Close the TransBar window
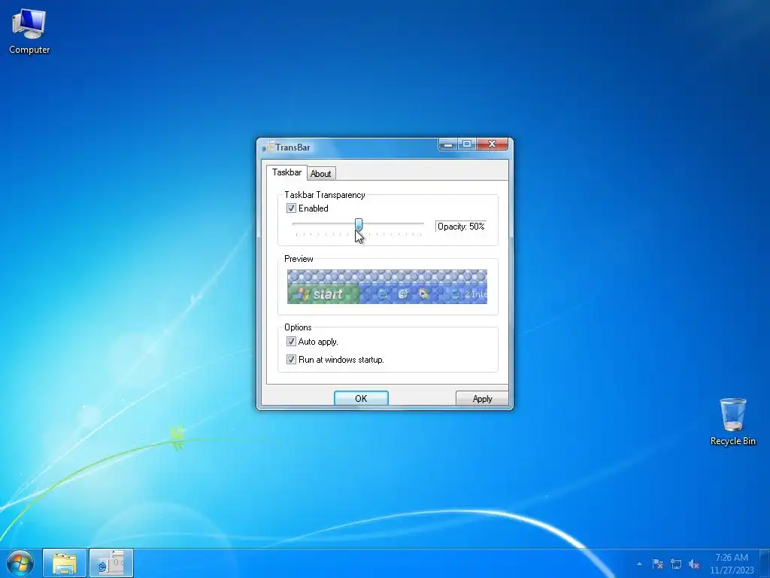Viewport: 770px width, 578px height. coord(492,144)
